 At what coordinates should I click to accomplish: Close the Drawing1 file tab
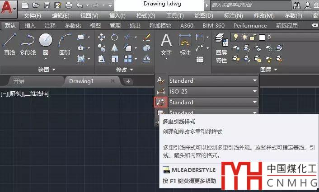(113, 81)
